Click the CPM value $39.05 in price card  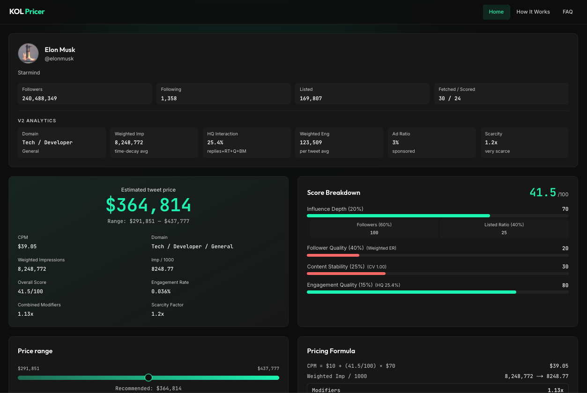click(x=27, y=246)
